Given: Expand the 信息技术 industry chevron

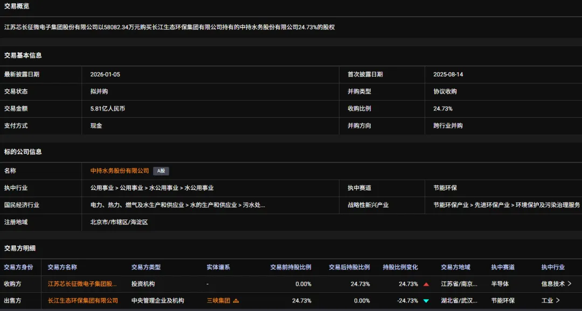Looking at the screenshot, I should pos(570,284).
